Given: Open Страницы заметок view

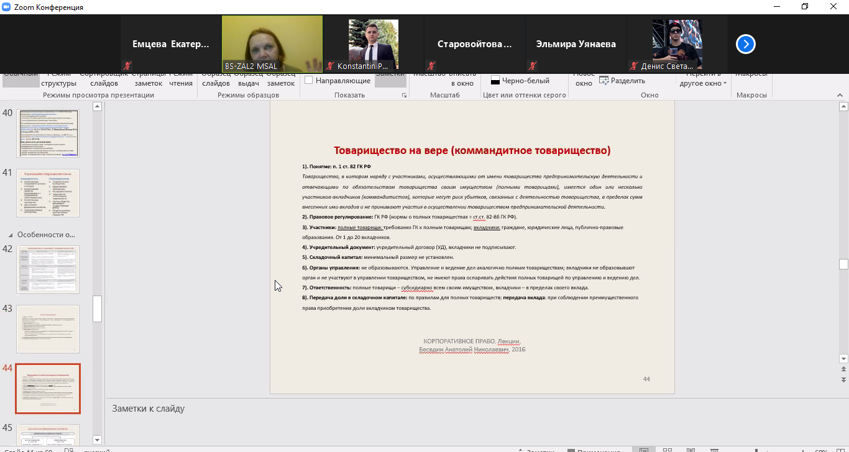Looking at the screenshot, I should click(149, 79).
